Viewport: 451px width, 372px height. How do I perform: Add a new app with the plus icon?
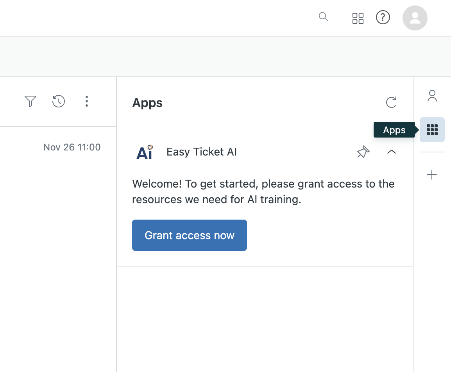click(432, 175)
